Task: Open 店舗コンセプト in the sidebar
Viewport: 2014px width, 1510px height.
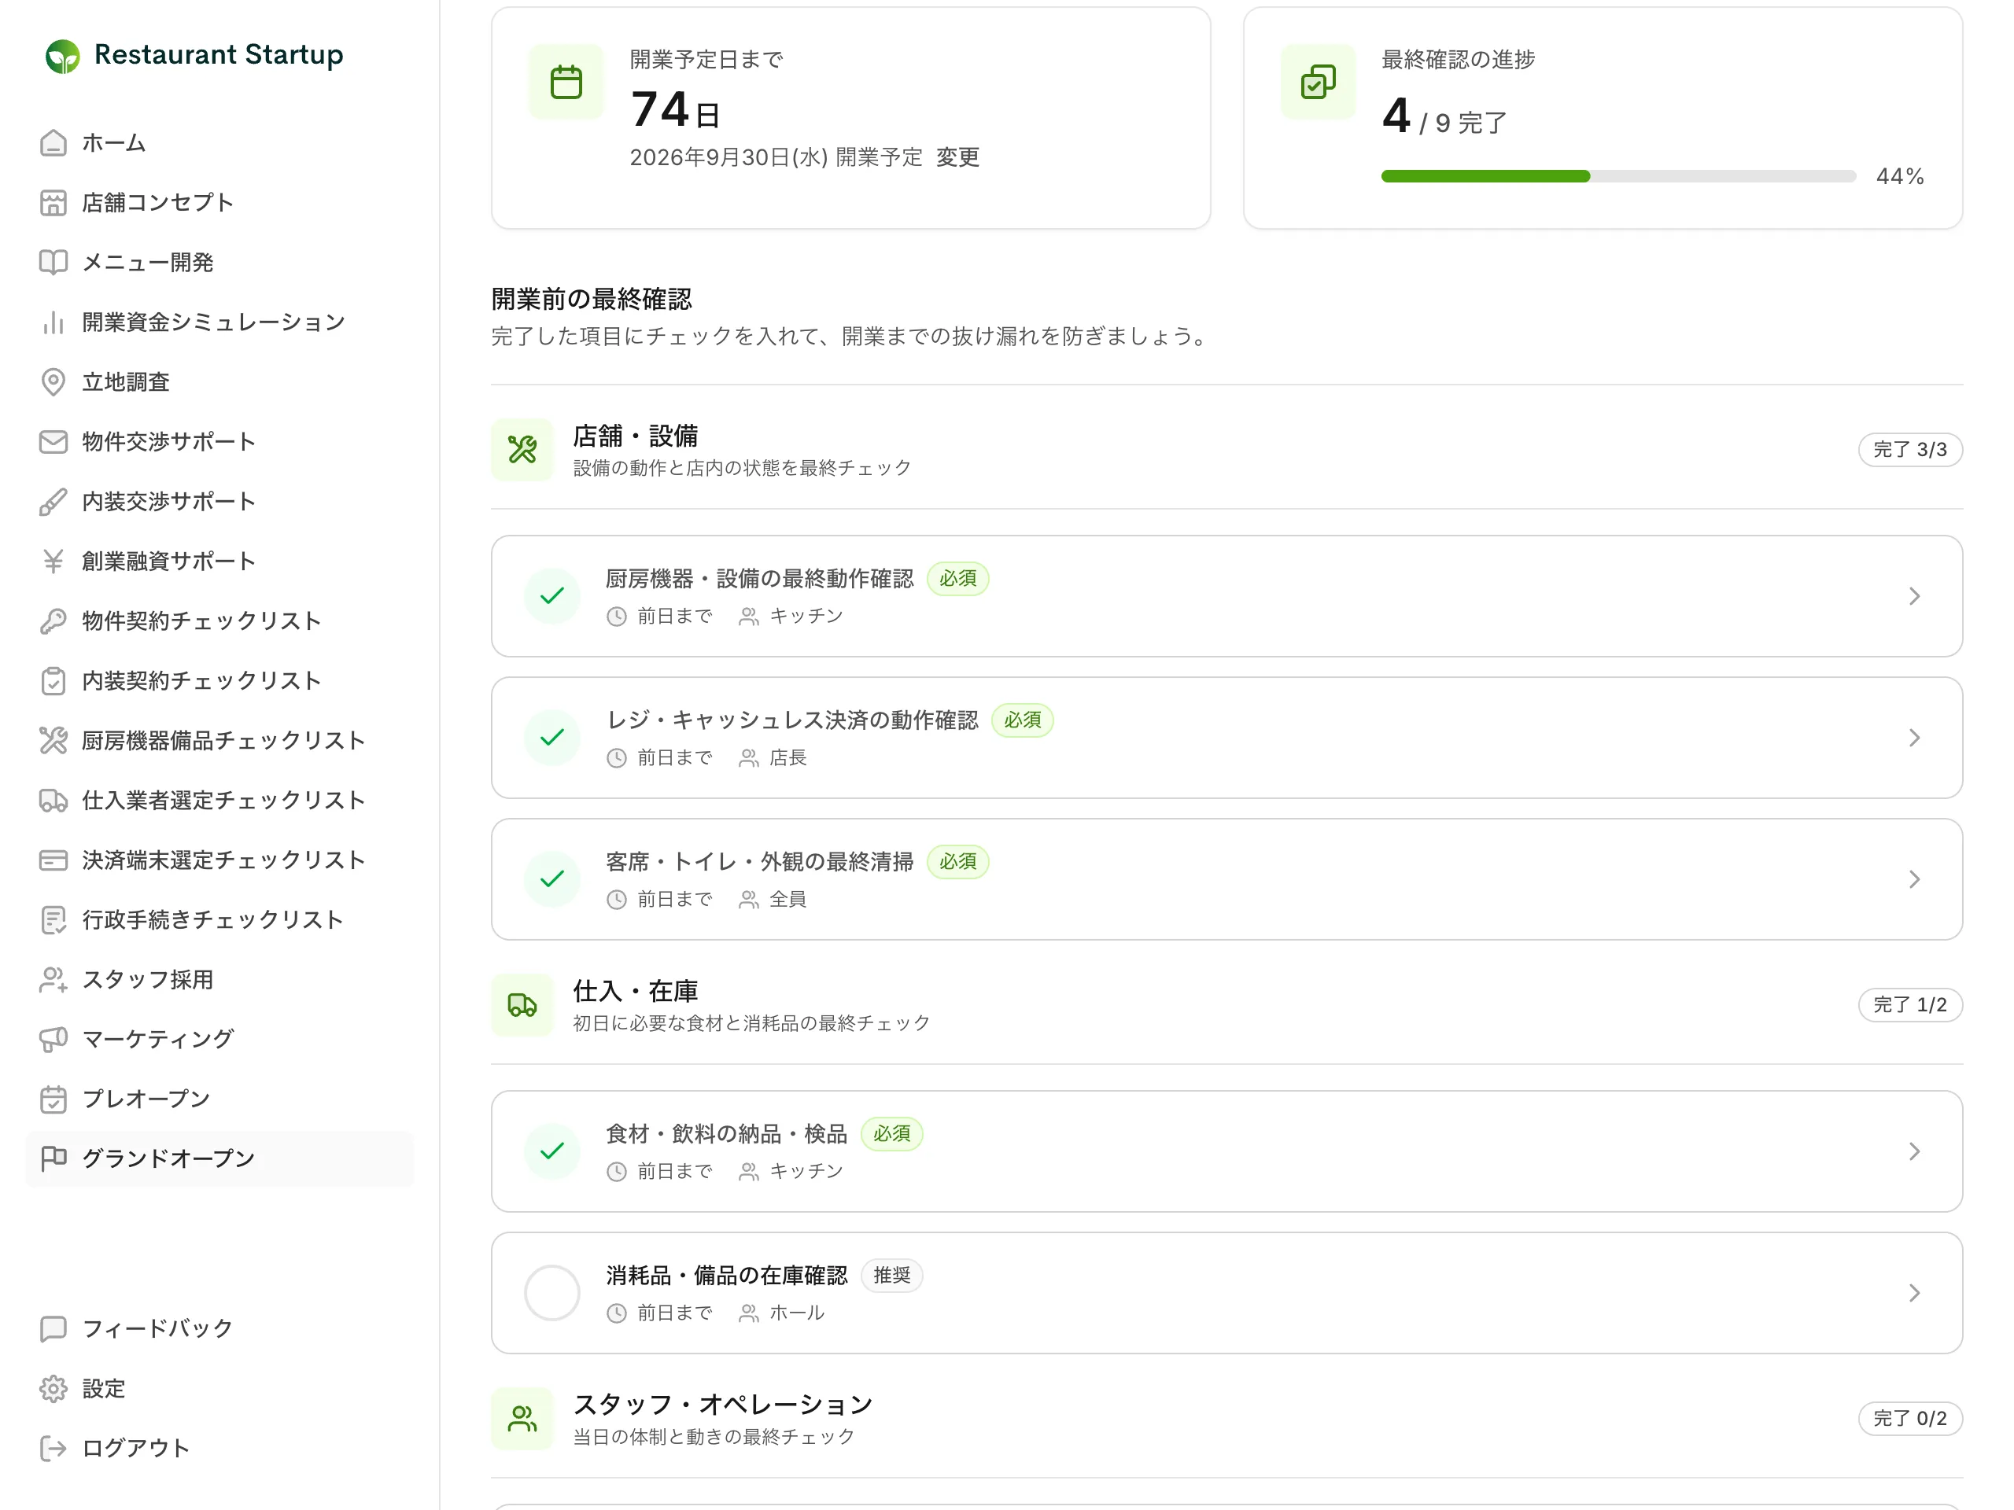Action: [x=219, y=203]
